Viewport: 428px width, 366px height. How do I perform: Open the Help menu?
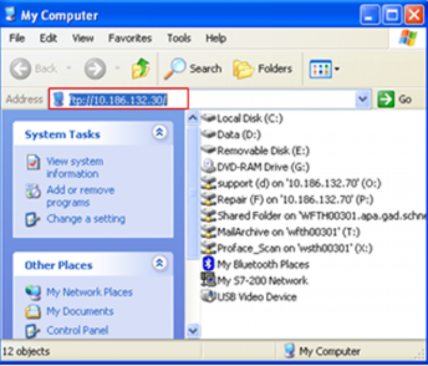(216, 38)
